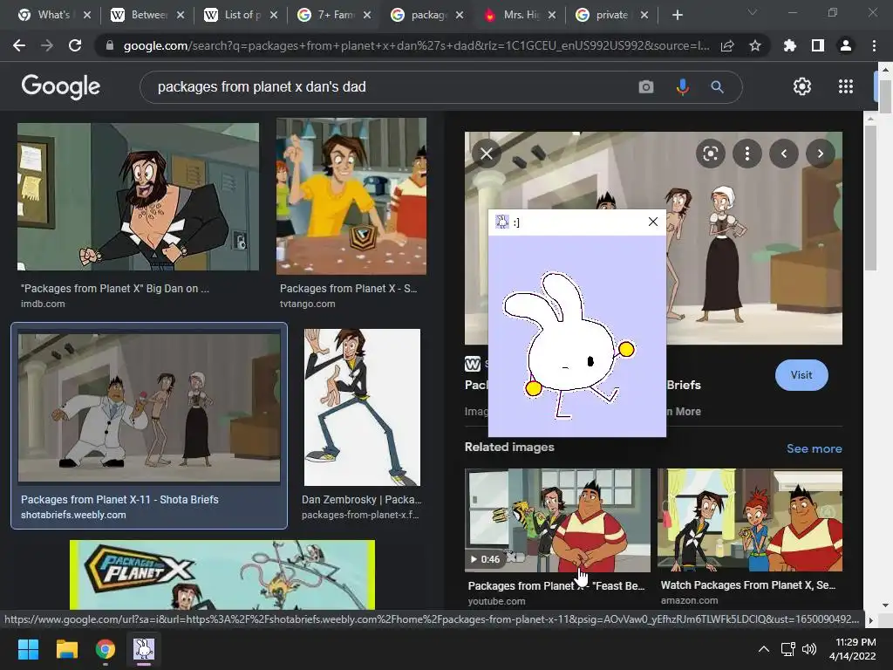Expand Chrome tab search dropdown
This screenshot has height=670, width=893.
(x=753, y=12)
